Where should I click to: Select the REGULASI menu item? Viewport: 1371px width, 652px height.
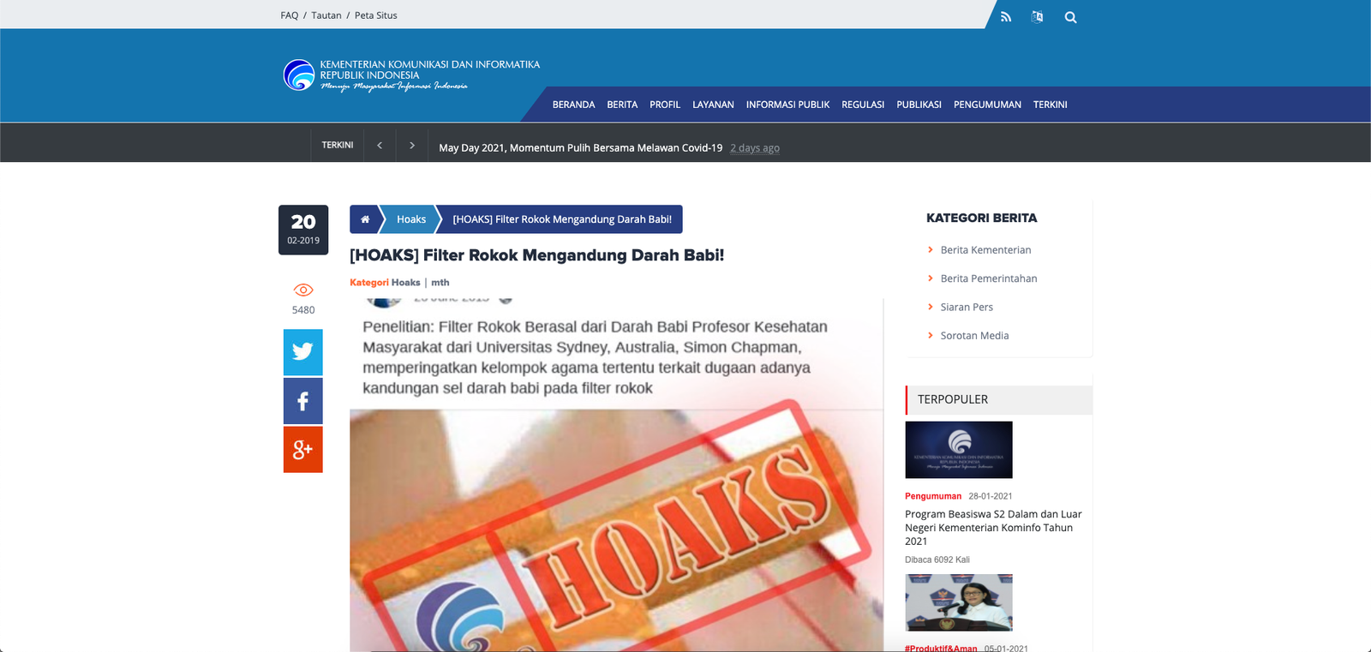[x=863, y=105]
